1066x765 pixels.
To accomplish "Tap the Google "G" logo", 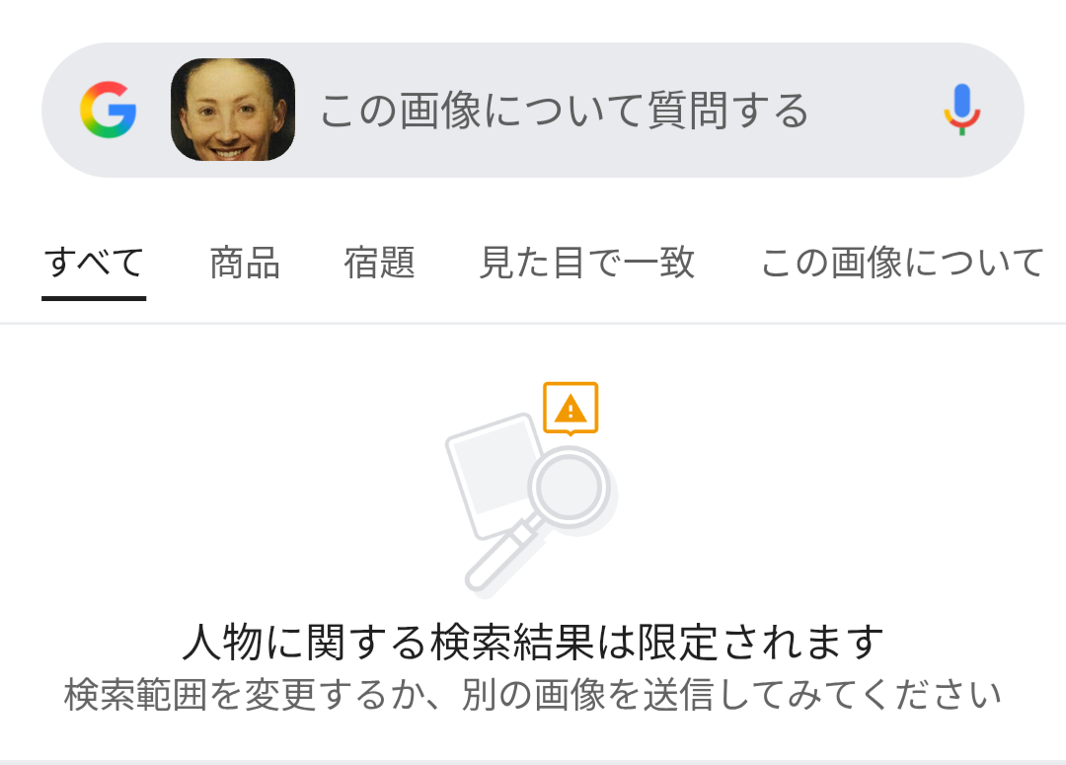I will pos(109,110).
